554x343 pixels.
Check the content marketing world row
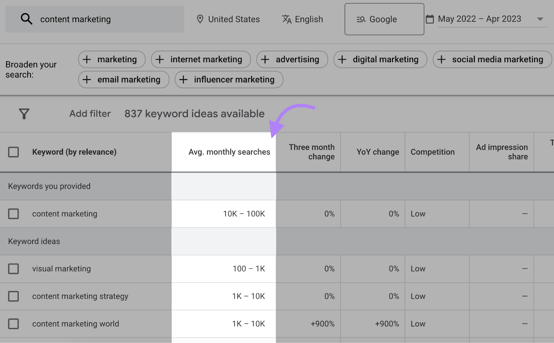coord(14,324)
